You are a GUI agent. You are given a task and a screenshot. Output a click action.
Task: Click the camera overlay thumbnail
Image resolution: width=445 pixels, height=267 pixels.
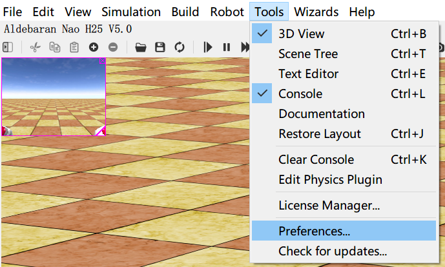[54, 97]
